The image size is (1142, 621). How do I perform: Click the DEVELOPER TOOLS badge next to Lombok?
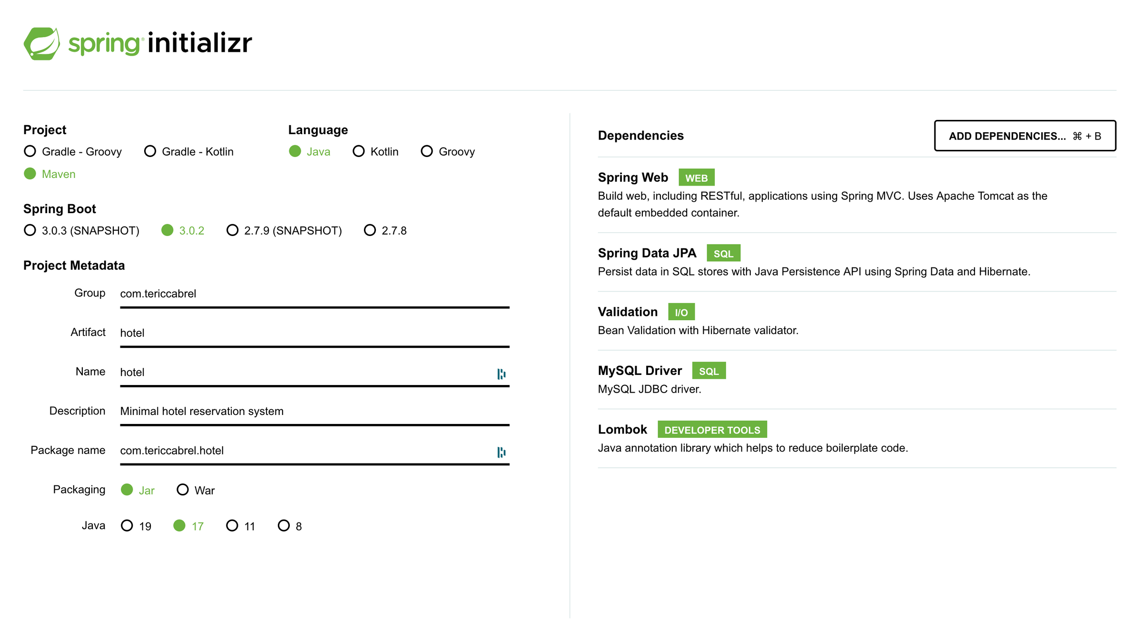pyautogui.click(x=711, y=429)
